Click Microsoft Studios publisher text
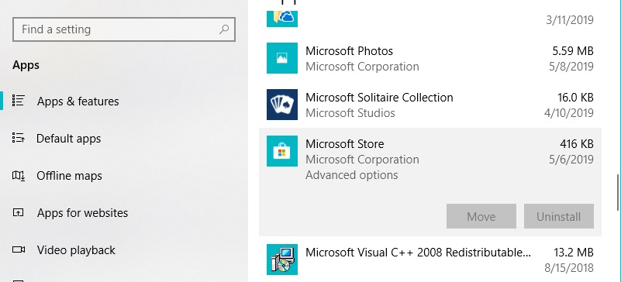The width and height of the screenshot is (621, 282). 350,113
